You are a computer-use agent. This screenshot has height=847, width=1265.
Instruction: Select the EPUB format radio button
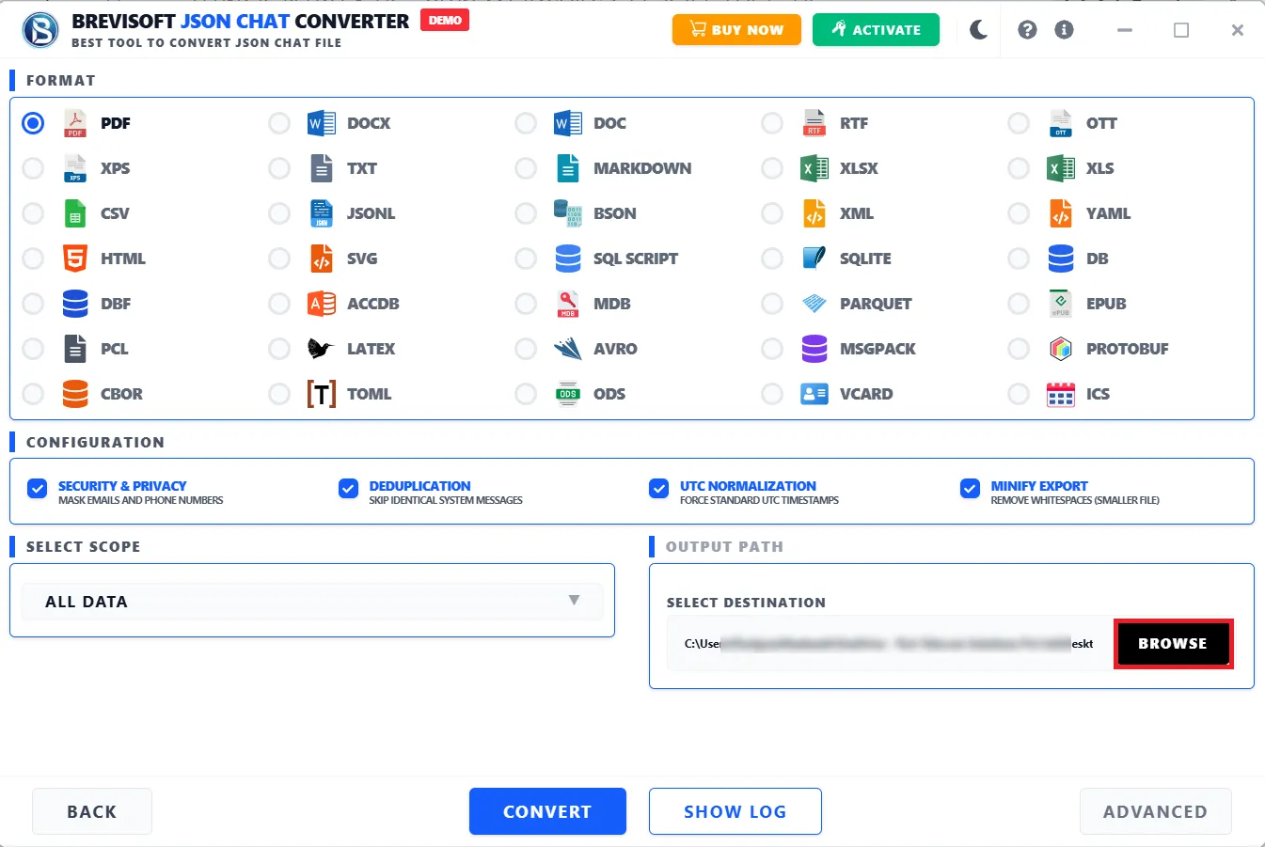1019,304
